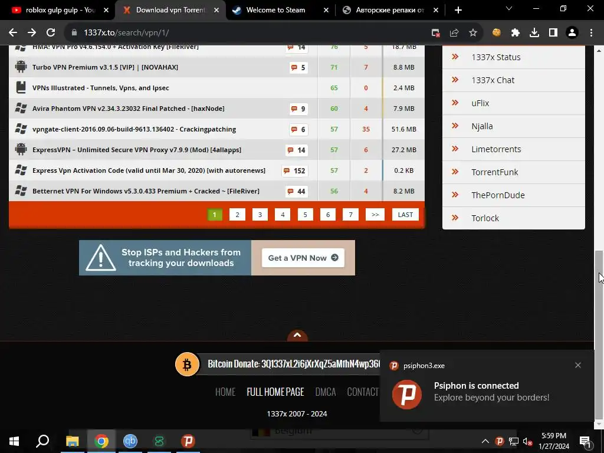Click the Bitcoin donate coin icon
Image resolution: width=604 pixels, height=453 pixels.
point(187,365)
